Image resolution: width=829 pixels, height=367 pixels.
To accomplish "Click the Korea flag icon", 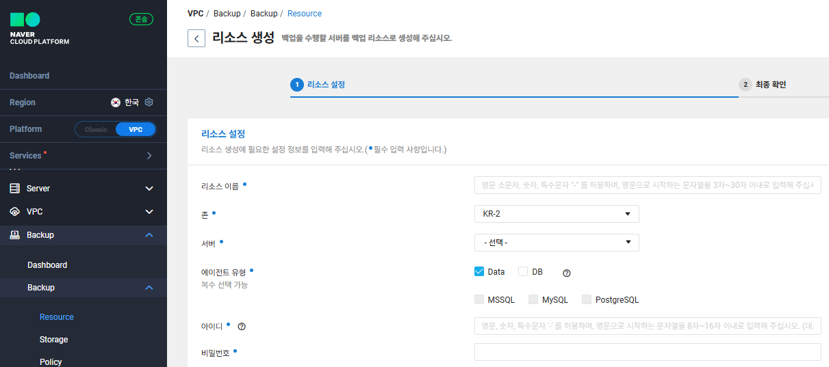I will coord(116,103).
